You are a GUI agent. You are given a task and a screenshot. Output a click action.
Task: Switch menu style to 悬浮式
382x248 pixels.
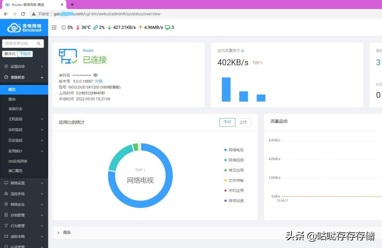[10, 54]
